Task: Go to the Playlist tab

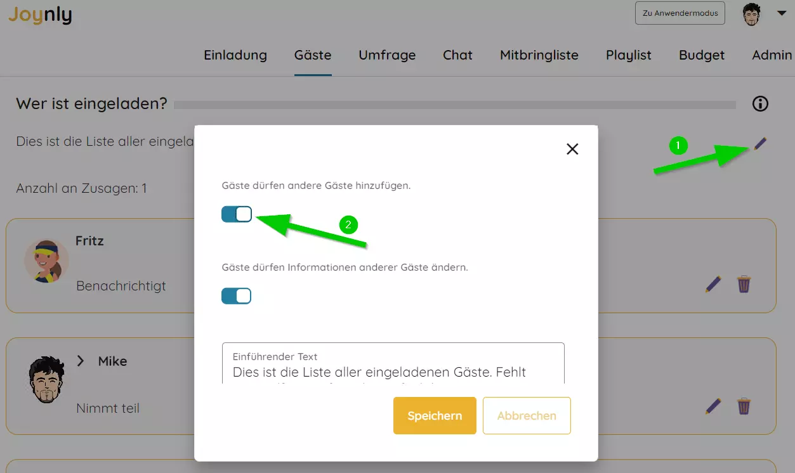Action: 629,55
